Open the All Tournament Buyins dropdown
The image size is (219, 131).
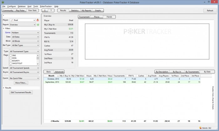click(x=24, y=72)
